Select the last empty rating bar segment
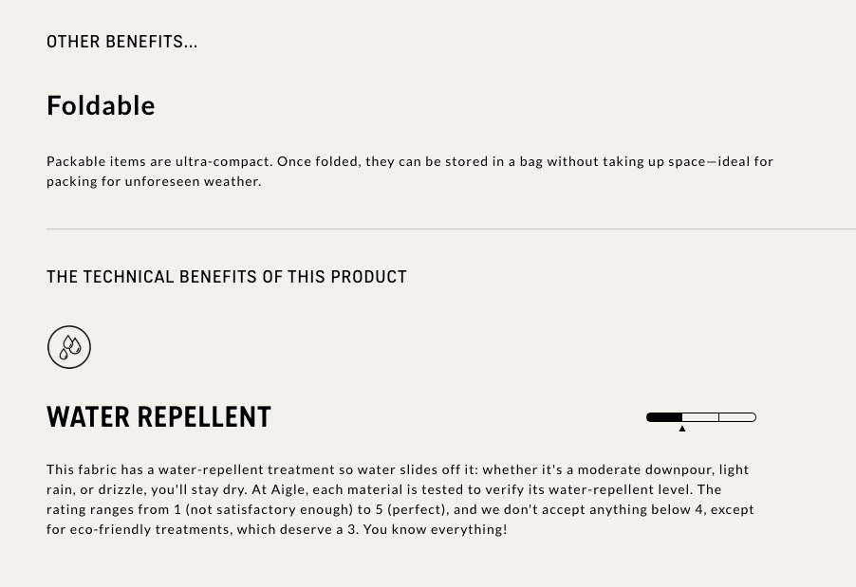The height and width of the screenshot is (587, 856). 737,417
